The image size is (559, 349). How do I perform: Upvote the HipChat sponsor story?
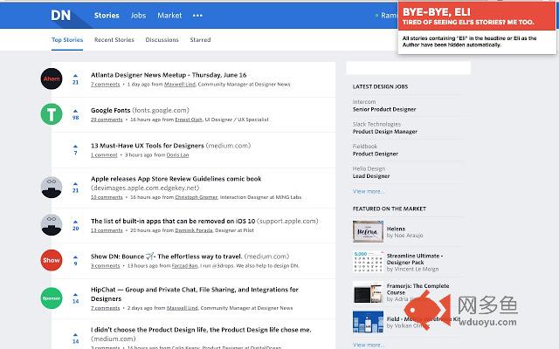[x=75, y=295]
